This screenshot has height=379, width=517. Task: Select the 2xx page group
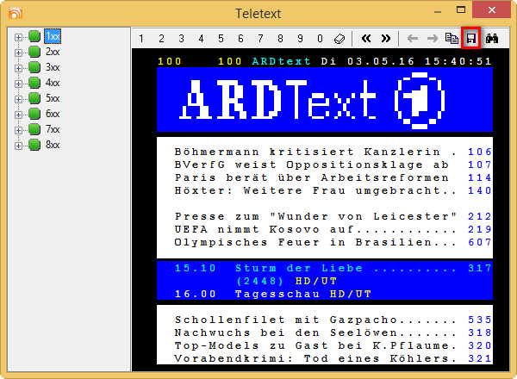pyautogui.click(x=53, y=52)
